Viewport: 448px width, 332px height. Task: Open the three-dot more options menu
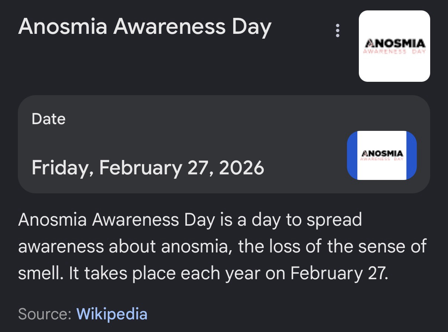(337, 30)
